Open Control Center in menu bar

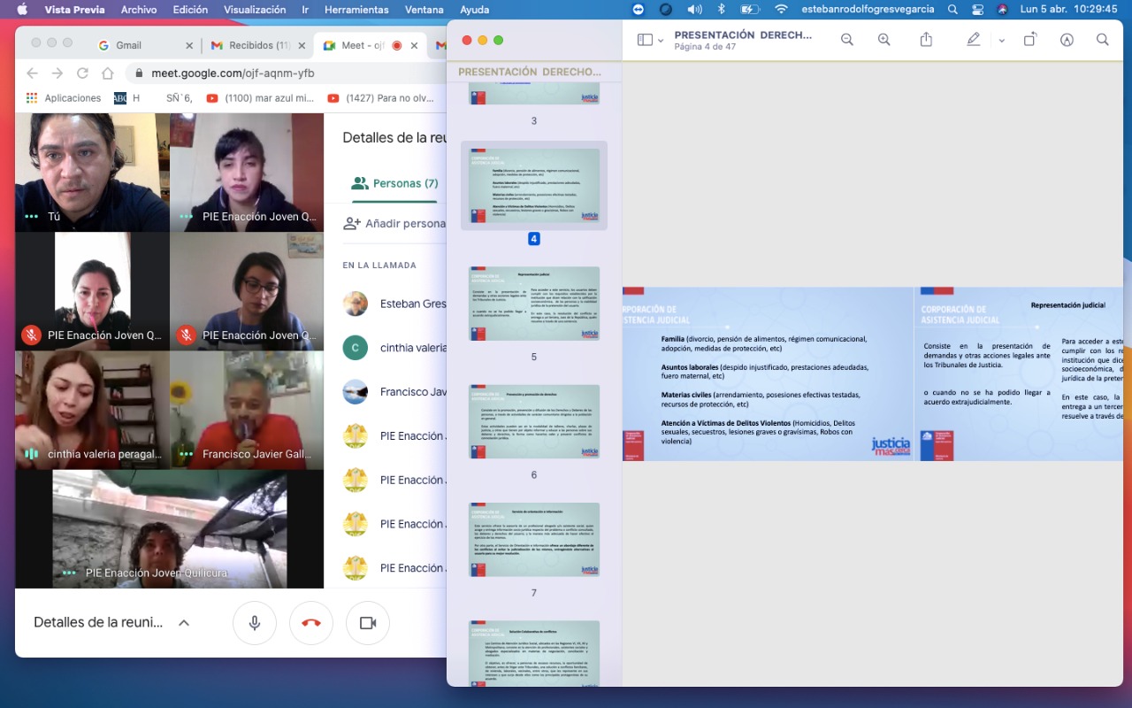[977, 9]
